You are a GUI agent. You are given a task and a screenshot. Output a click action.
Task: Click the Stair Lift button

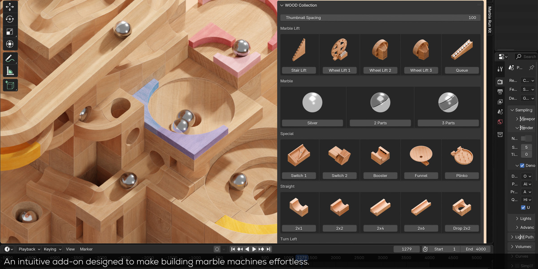[x=299, y=70]
